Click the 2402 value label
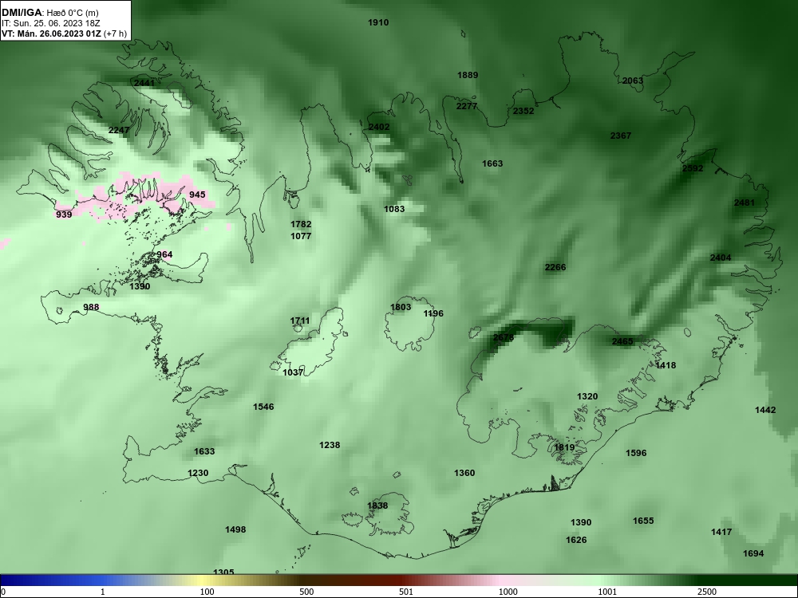Image resolution: width=798 pixels, height=598 pixels. pos(378,127)
